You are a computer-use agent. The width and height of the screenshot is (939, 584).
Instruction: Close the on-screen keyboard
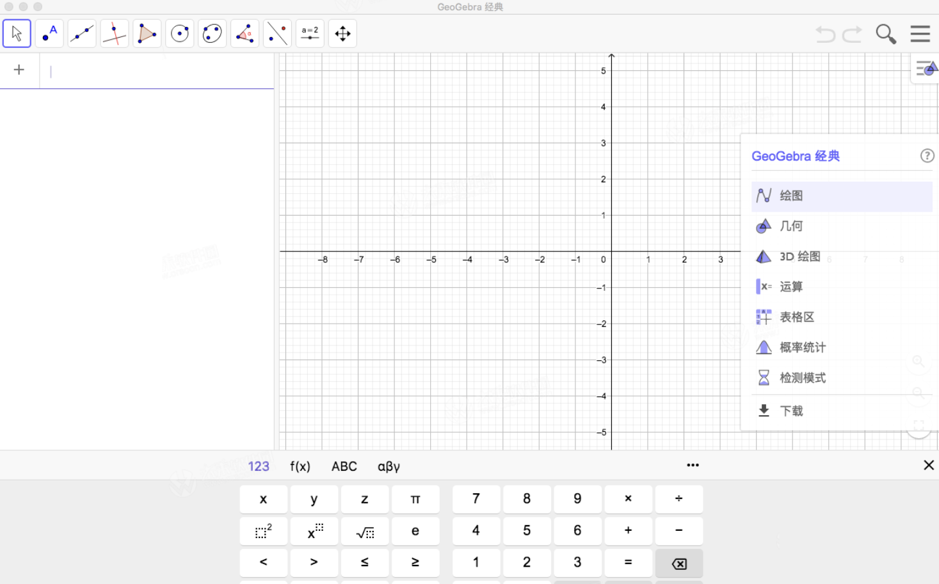point(928,465)
